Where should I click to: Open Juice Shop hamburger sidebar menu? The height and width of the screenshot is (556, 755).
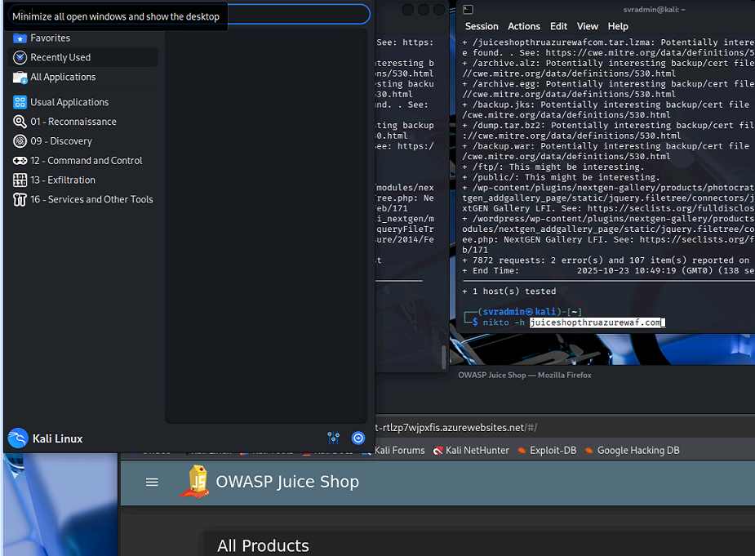click(152, 482)
